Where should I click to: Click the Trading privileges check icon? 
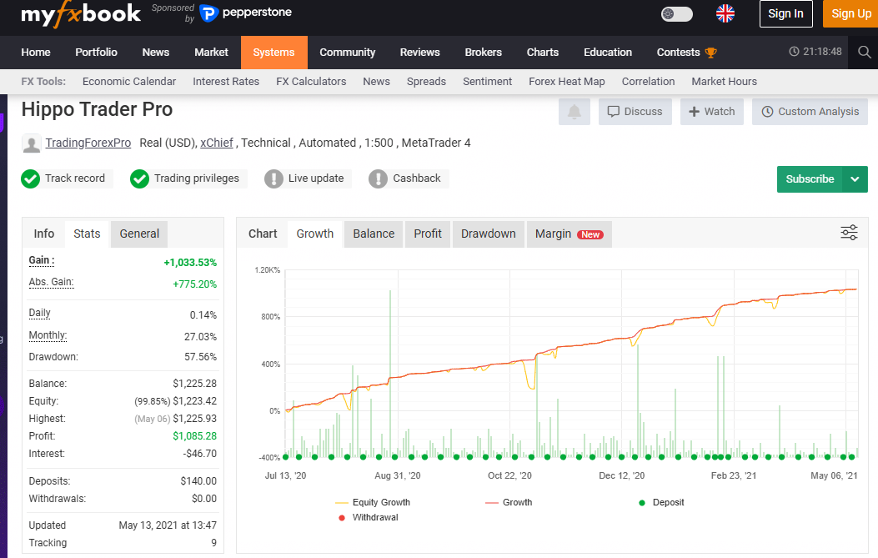[139, 178]
